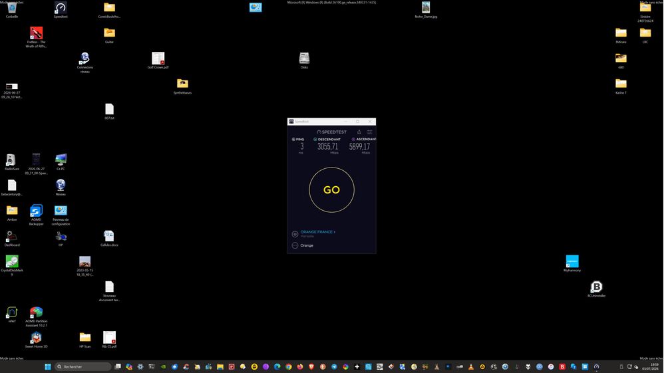Image resolution: width=664 pixels, height=373 pixels.
Task: Select the RadioSure shortcut
Action: click(x=12, y=162)
